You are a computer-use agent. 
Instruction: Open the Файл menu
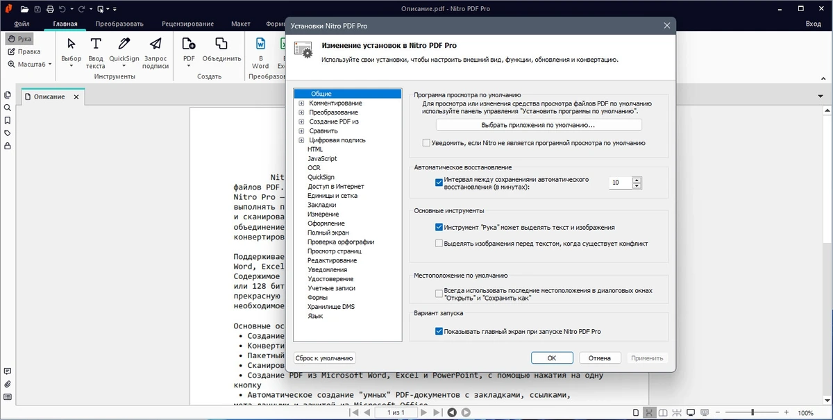[22, 24]
